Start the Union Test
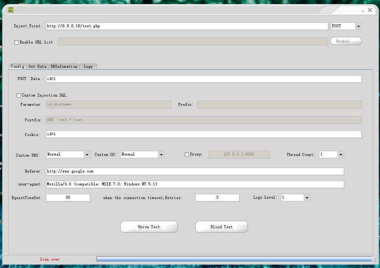This screenshot has width=380, height=268. [149, 227]
